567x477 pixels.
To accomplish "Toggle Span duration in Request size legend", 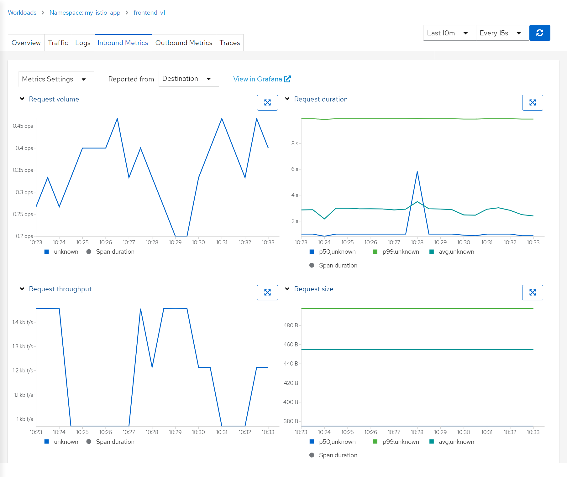I will tap(333, 455).
